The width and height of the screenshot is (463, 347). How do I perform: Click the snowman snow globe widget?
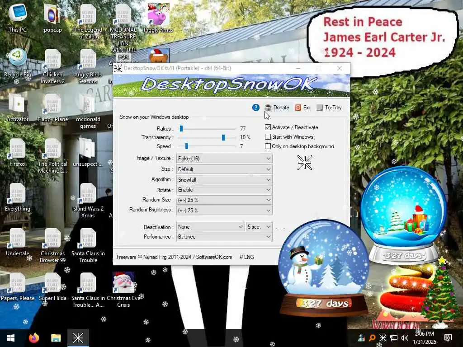click(x=324, y=267)
